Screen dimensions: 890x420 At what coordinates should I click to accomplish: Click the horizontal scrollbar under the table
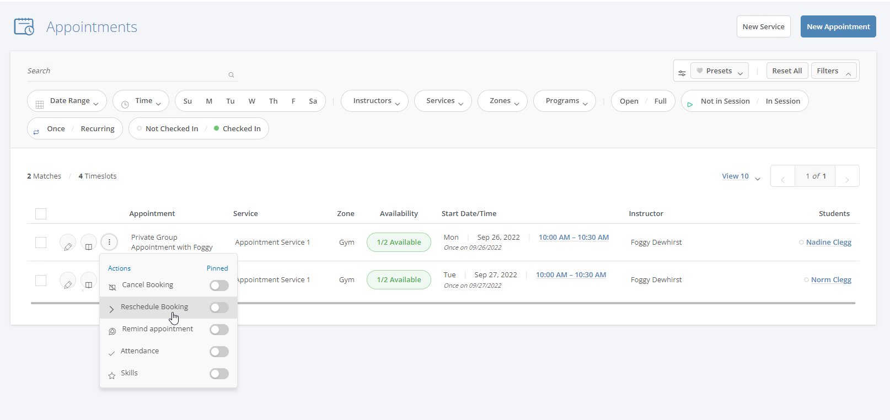pos(443,303)
